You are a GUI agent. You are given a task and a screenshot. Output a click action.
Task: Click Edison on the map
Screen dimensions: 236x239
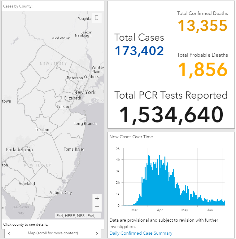tap(63, 107)
